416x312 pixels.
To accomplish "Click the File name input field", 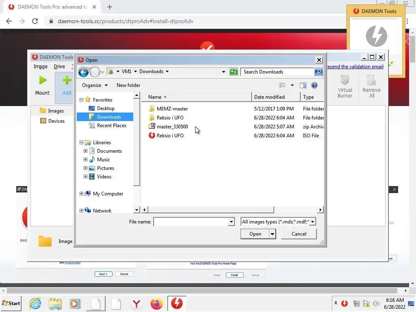I will pos(191,222).
